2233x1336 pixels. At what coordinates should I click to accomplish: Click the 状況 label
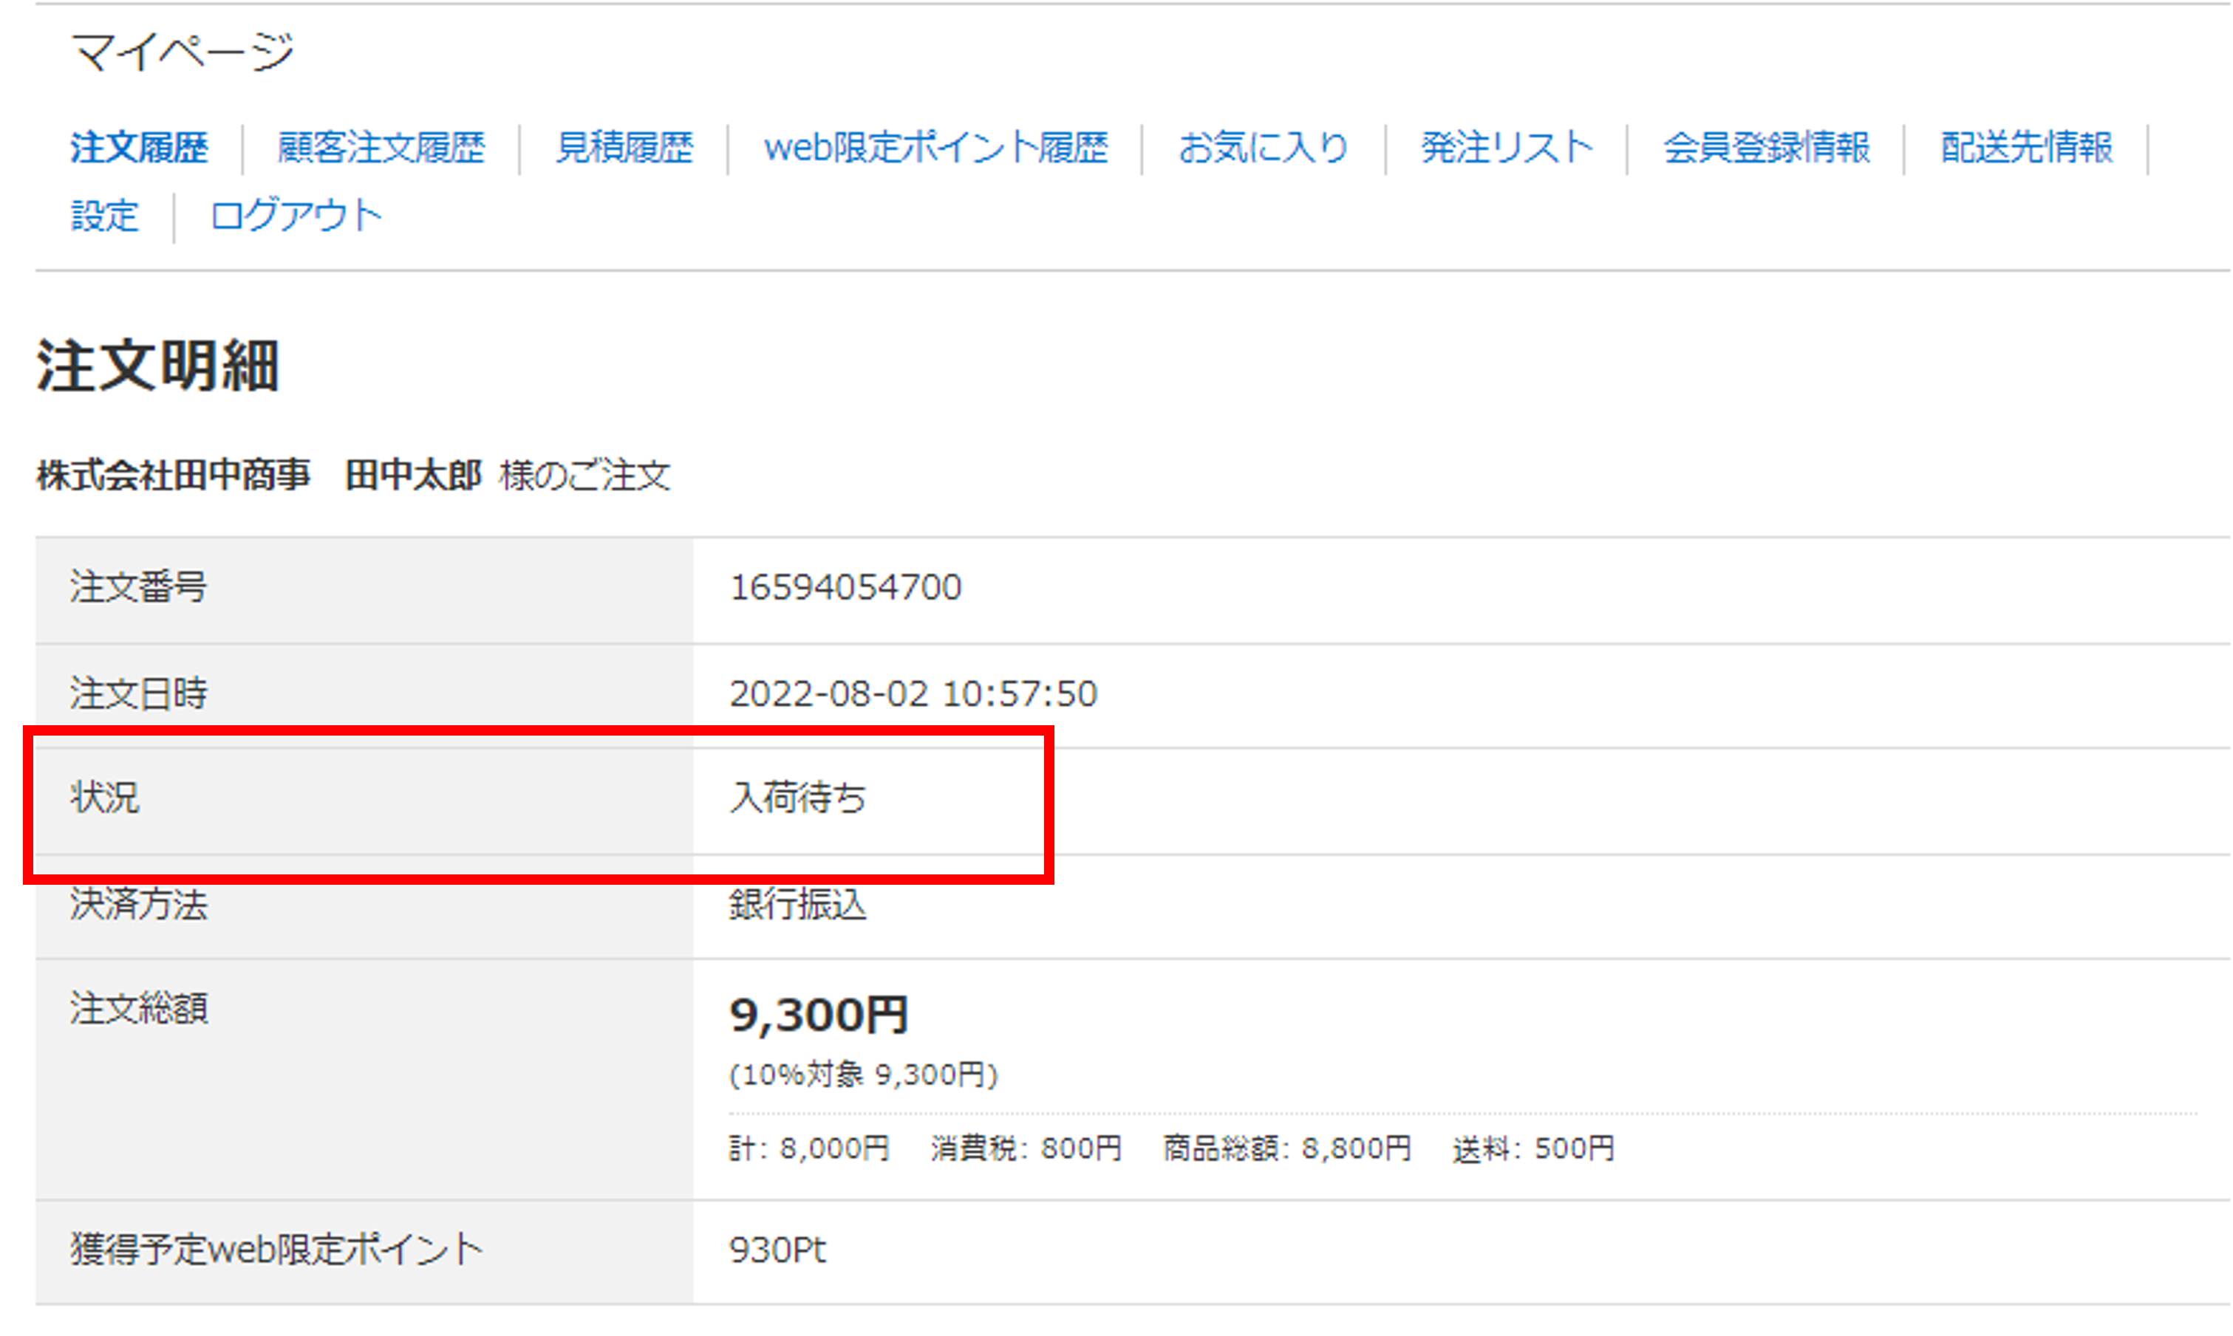pyautogui.click(x=106, y=798)
